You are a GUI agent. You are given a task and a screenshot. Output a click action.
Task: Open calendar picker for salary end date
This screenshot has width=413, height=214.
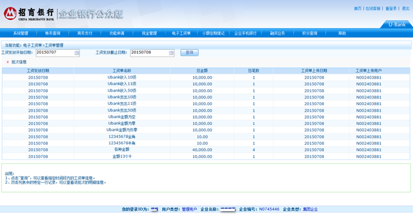tap(171, 53)
